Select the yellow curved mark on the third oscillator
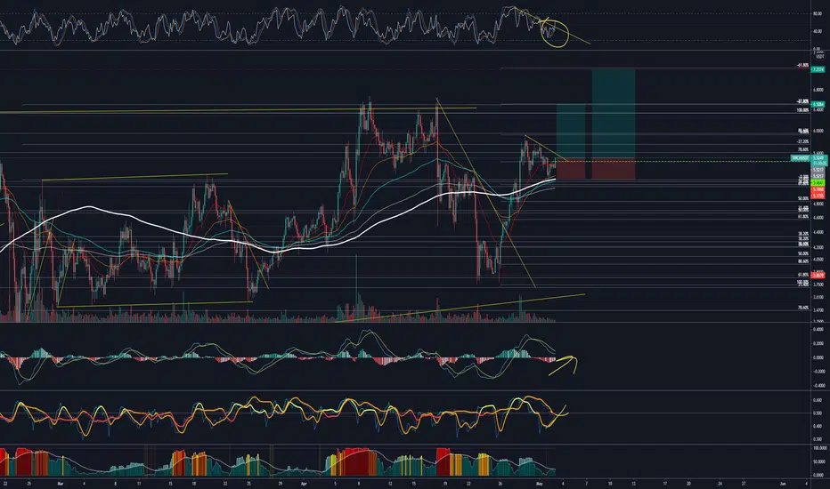 [x=558, y=416]
